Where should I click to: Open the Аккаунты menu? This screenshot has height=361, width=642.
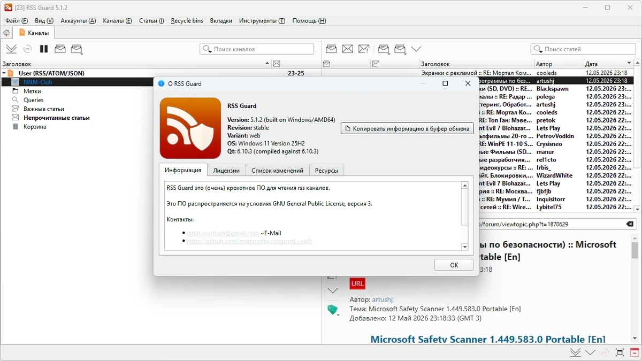[78, 21]
